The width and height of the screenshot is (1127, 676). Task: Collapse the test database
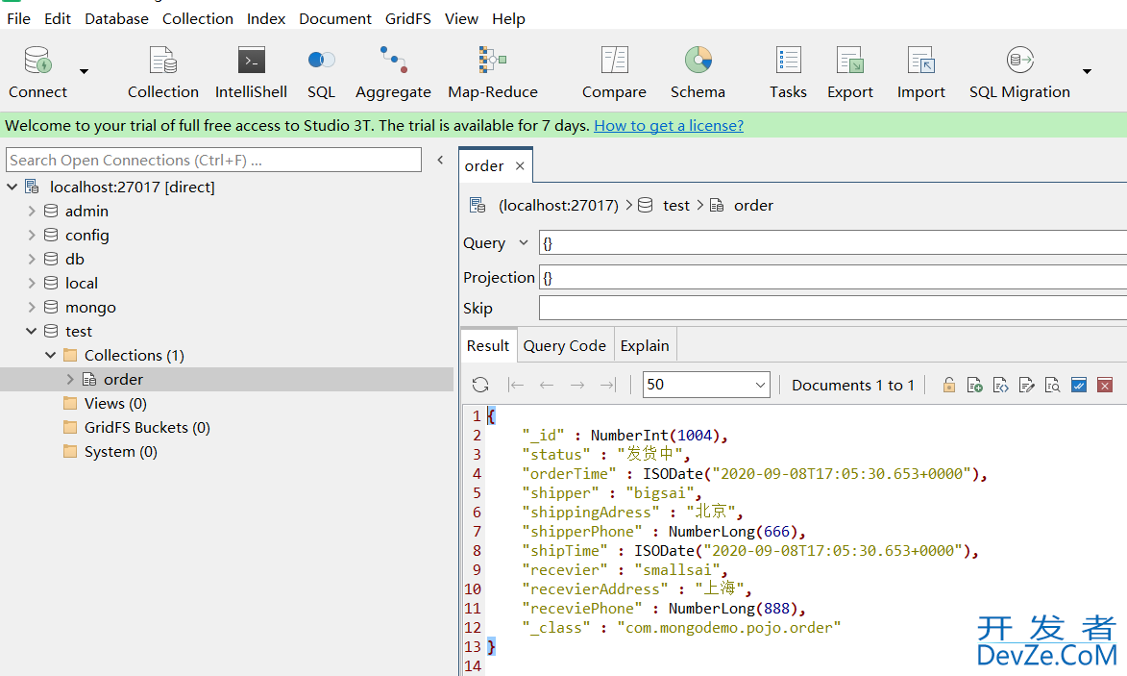click(31, 331)
